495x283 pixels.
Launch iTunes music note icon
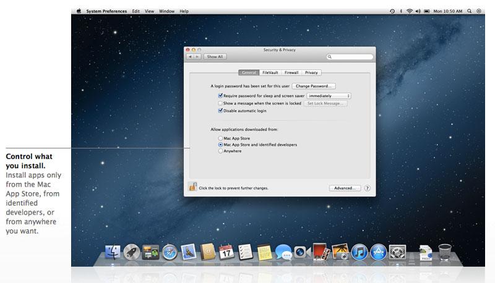point(359,252)
